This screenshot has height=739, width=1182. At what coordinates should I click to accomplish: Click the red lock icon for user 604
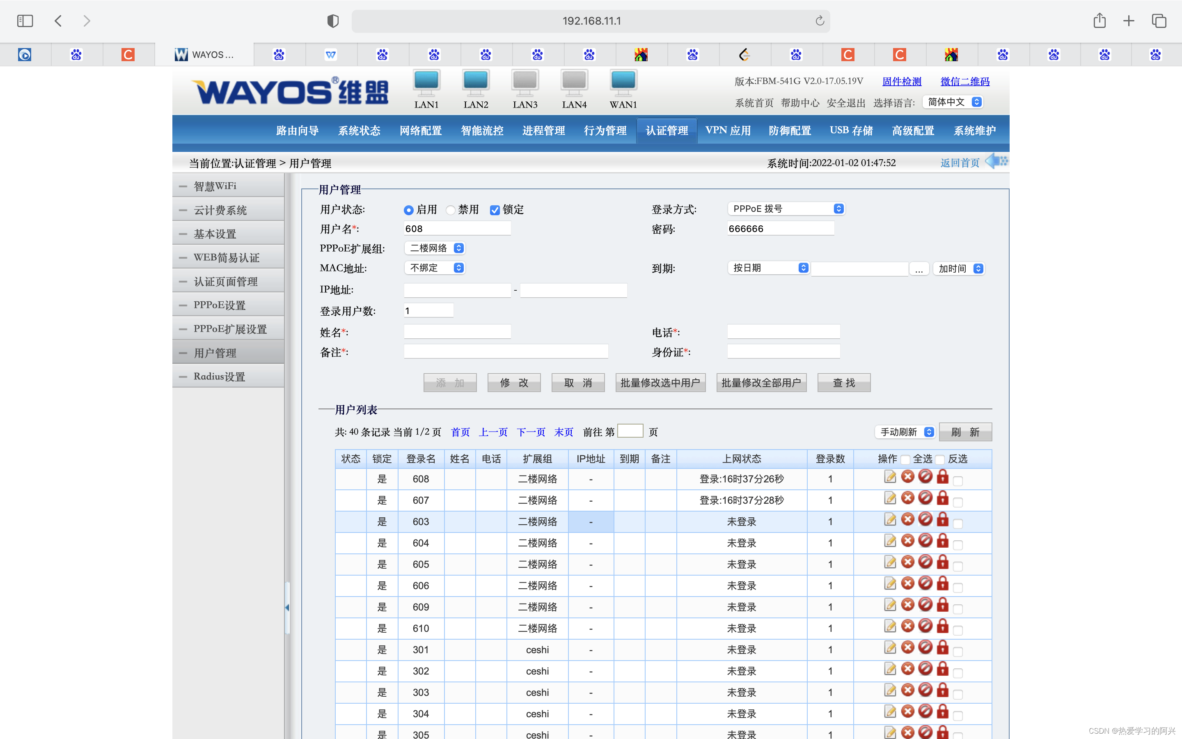coord(943,541)
